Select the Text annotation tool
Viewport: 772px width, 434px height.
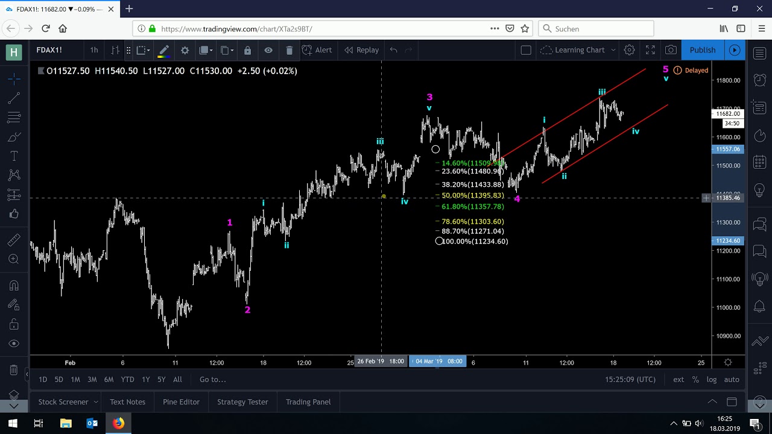(14, 156)
